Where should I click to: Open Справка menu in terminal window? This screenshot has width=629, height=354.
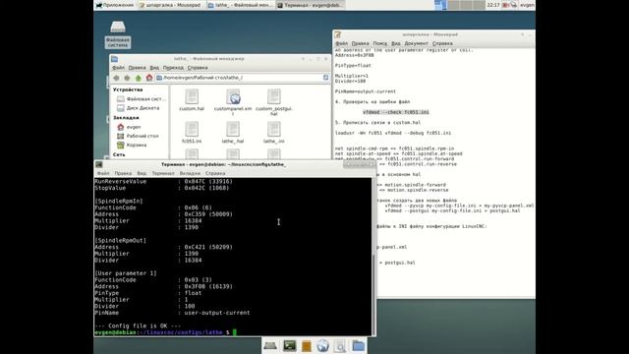pos(215,173)
